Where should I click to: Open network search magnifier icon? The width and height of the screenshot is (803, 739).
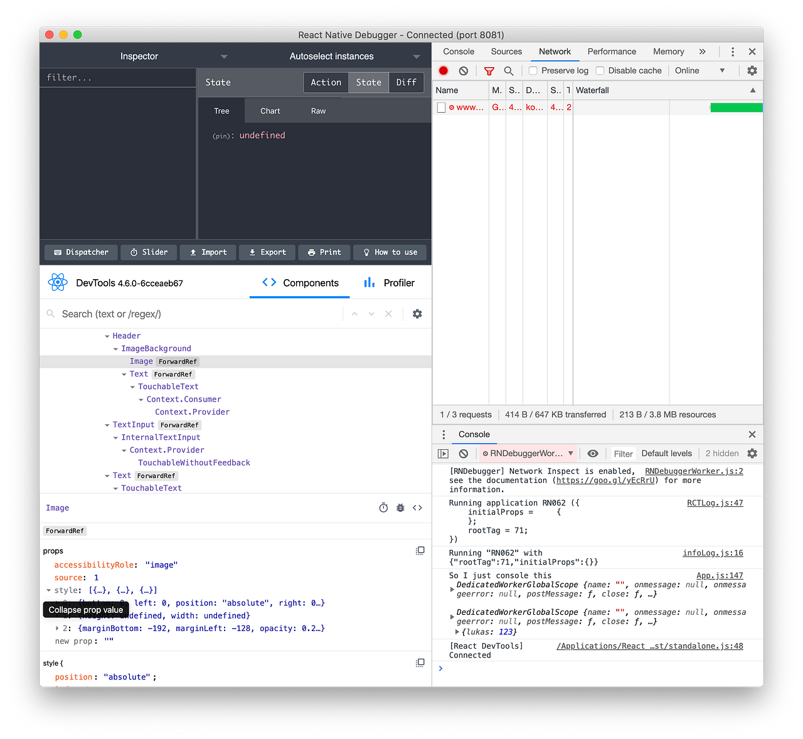pyautogui.click(x=509, y=71)
